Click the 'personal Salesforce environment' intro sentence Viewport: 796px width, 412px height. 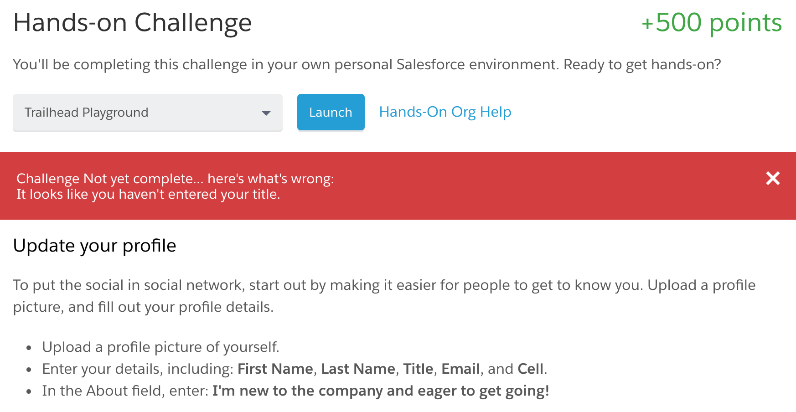(367, 65)
